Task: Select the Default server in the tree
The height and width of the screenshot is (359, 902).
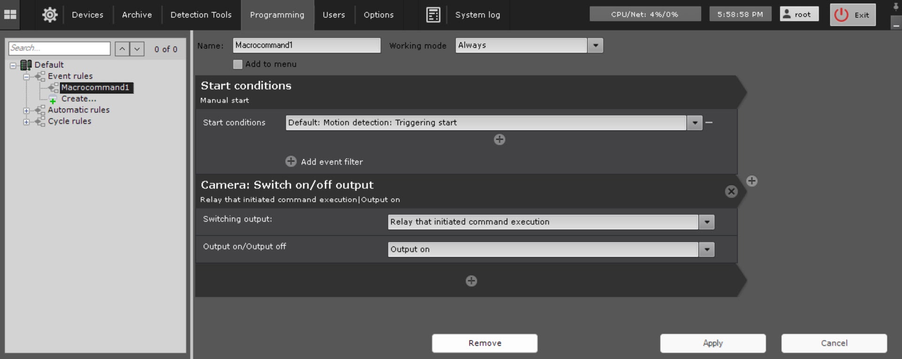Action: tap(49, 65)
